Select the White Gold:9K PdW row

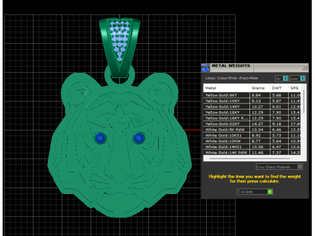[x=253, y=130]
